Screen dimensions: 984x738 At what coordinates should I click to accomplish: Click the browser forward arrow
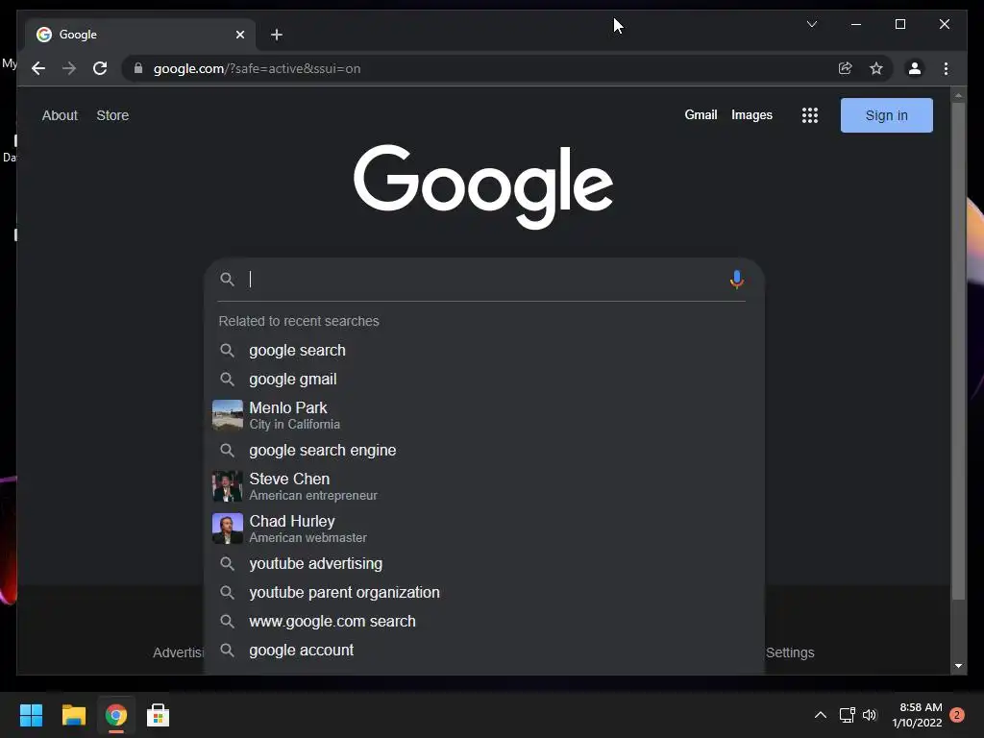69,68
